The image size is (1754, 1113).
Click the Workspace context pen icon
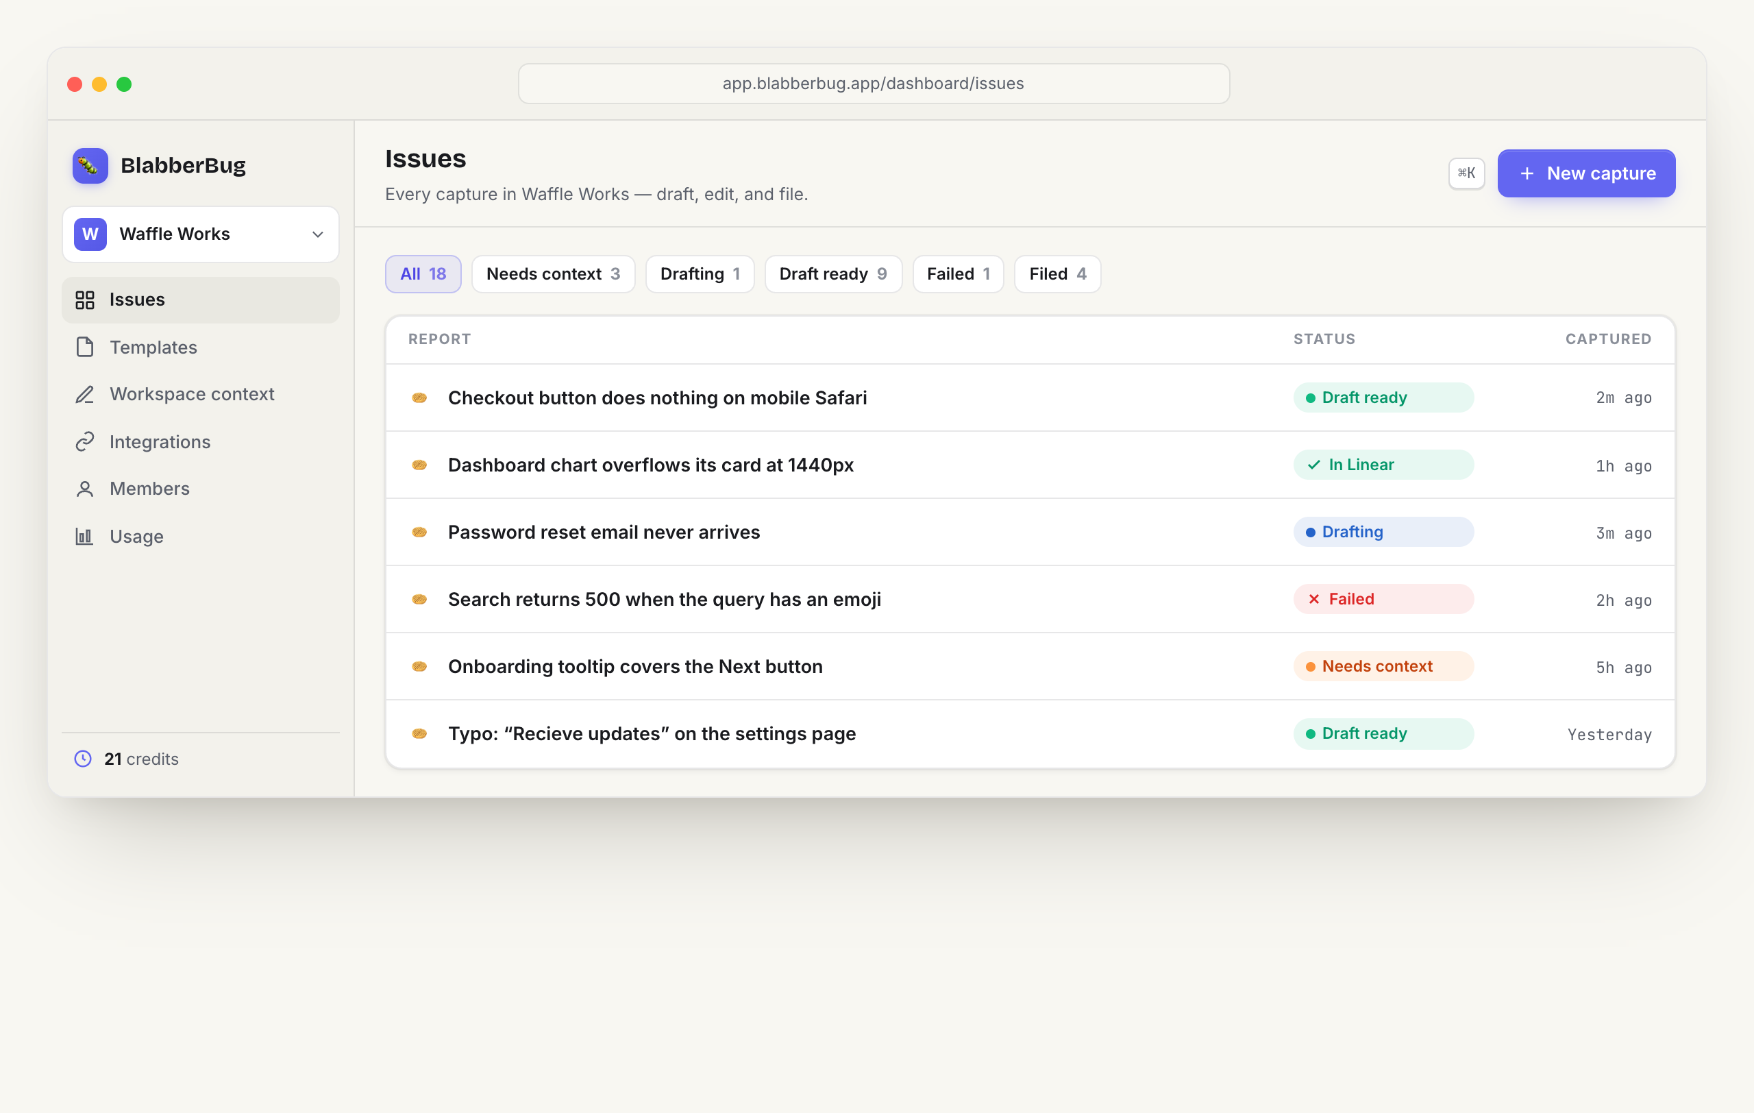coord(85,395)
